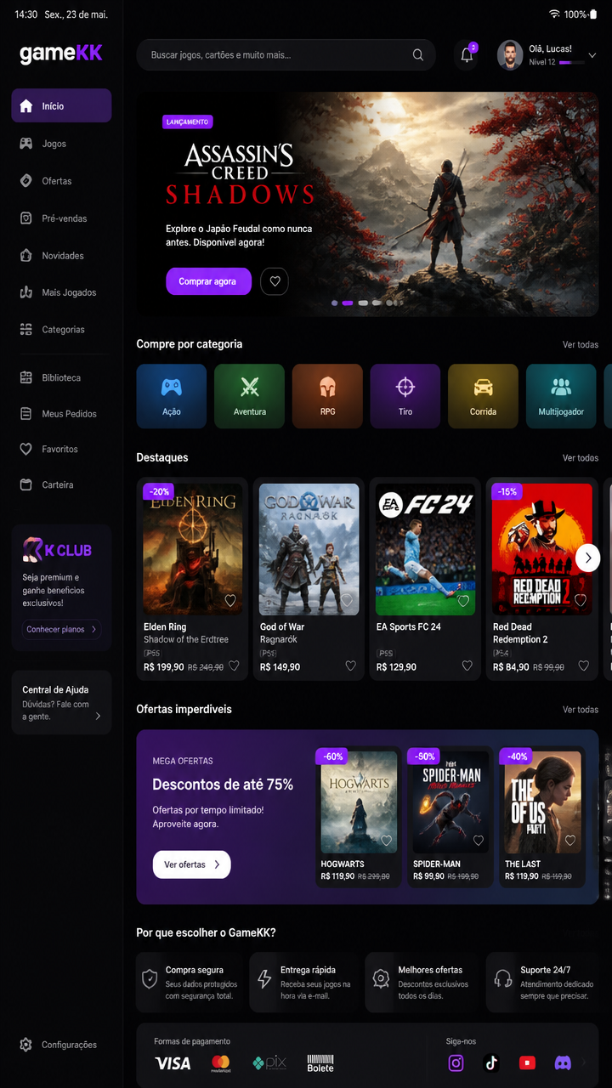Click Conhecer planos in K Club
The width and height of the screenshot is (612, 1088).
click(x=61, y=630)
